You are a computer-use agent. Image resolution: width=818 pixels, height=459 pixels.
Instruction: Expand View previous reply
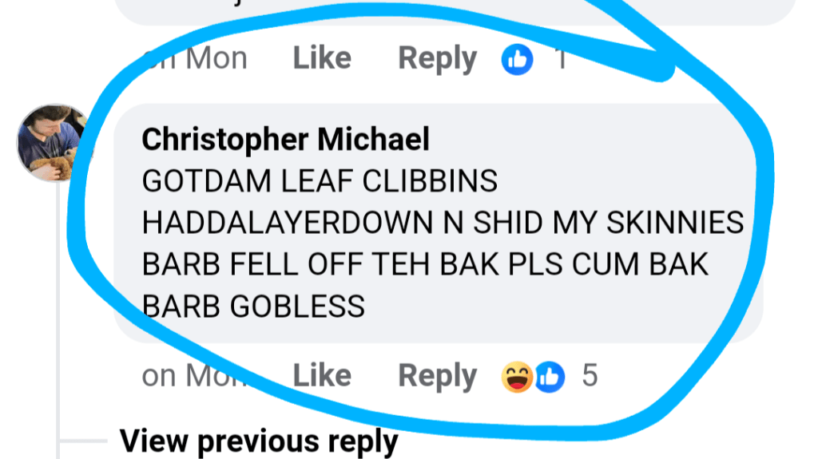tap(259, 441)
